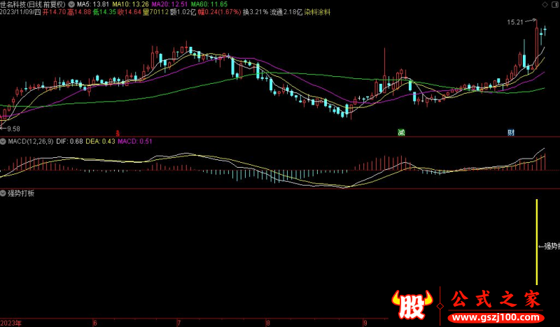
Task: Click the blue 财 marker on the chart
Action: [512, 132]
